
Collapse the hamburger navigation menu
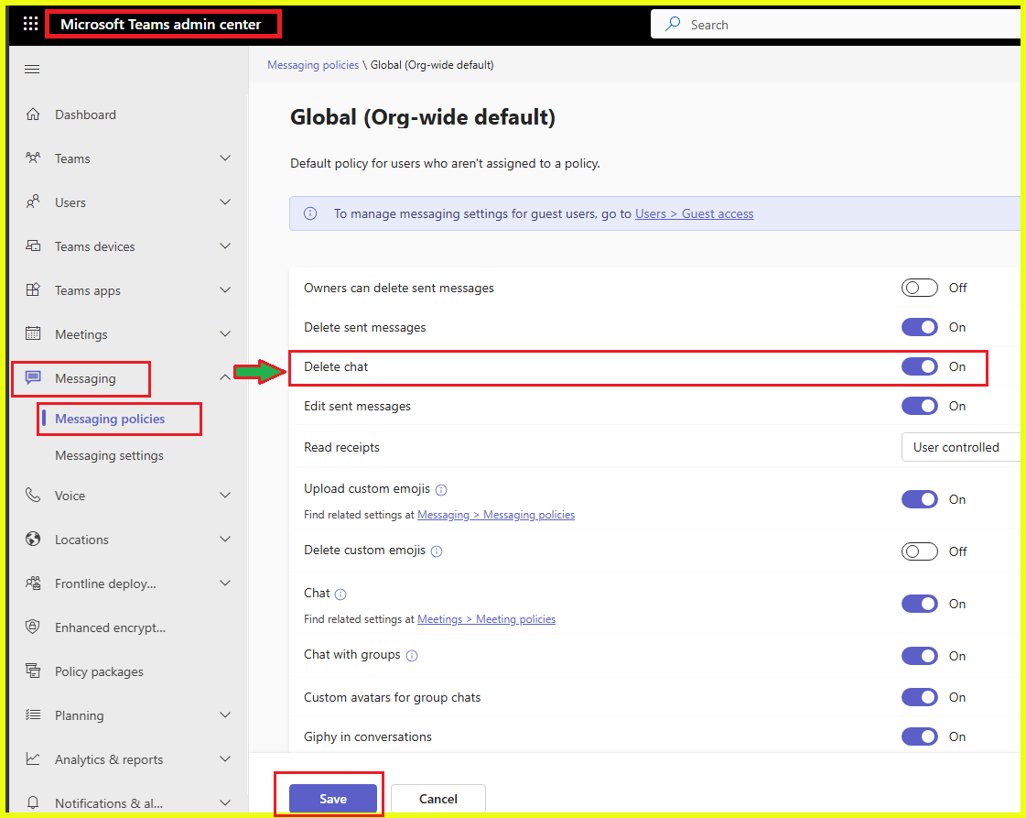[x=32, y=69]
